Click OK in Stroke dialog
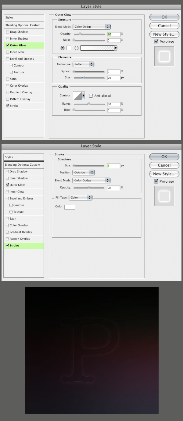Viewport: 183px width, 421px height. click(164, 157)
